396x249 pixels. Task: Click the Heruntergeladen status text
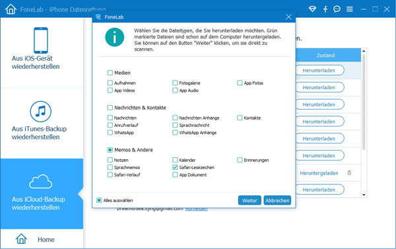pos(319,173)
